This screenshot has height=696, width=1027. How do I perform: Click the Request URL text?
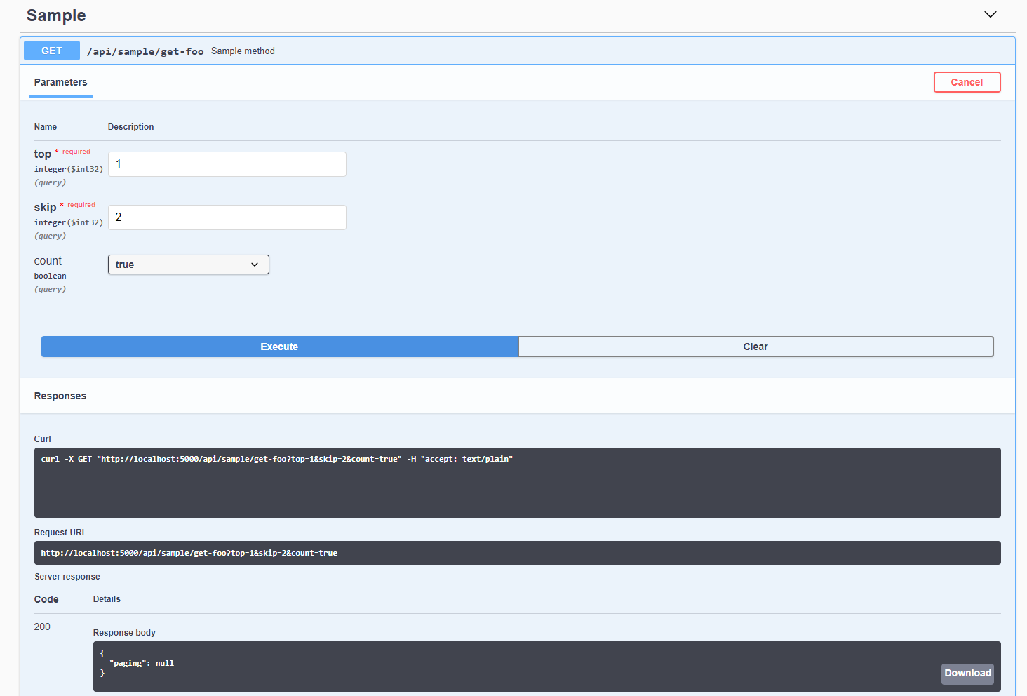click(x=189, y=552)
